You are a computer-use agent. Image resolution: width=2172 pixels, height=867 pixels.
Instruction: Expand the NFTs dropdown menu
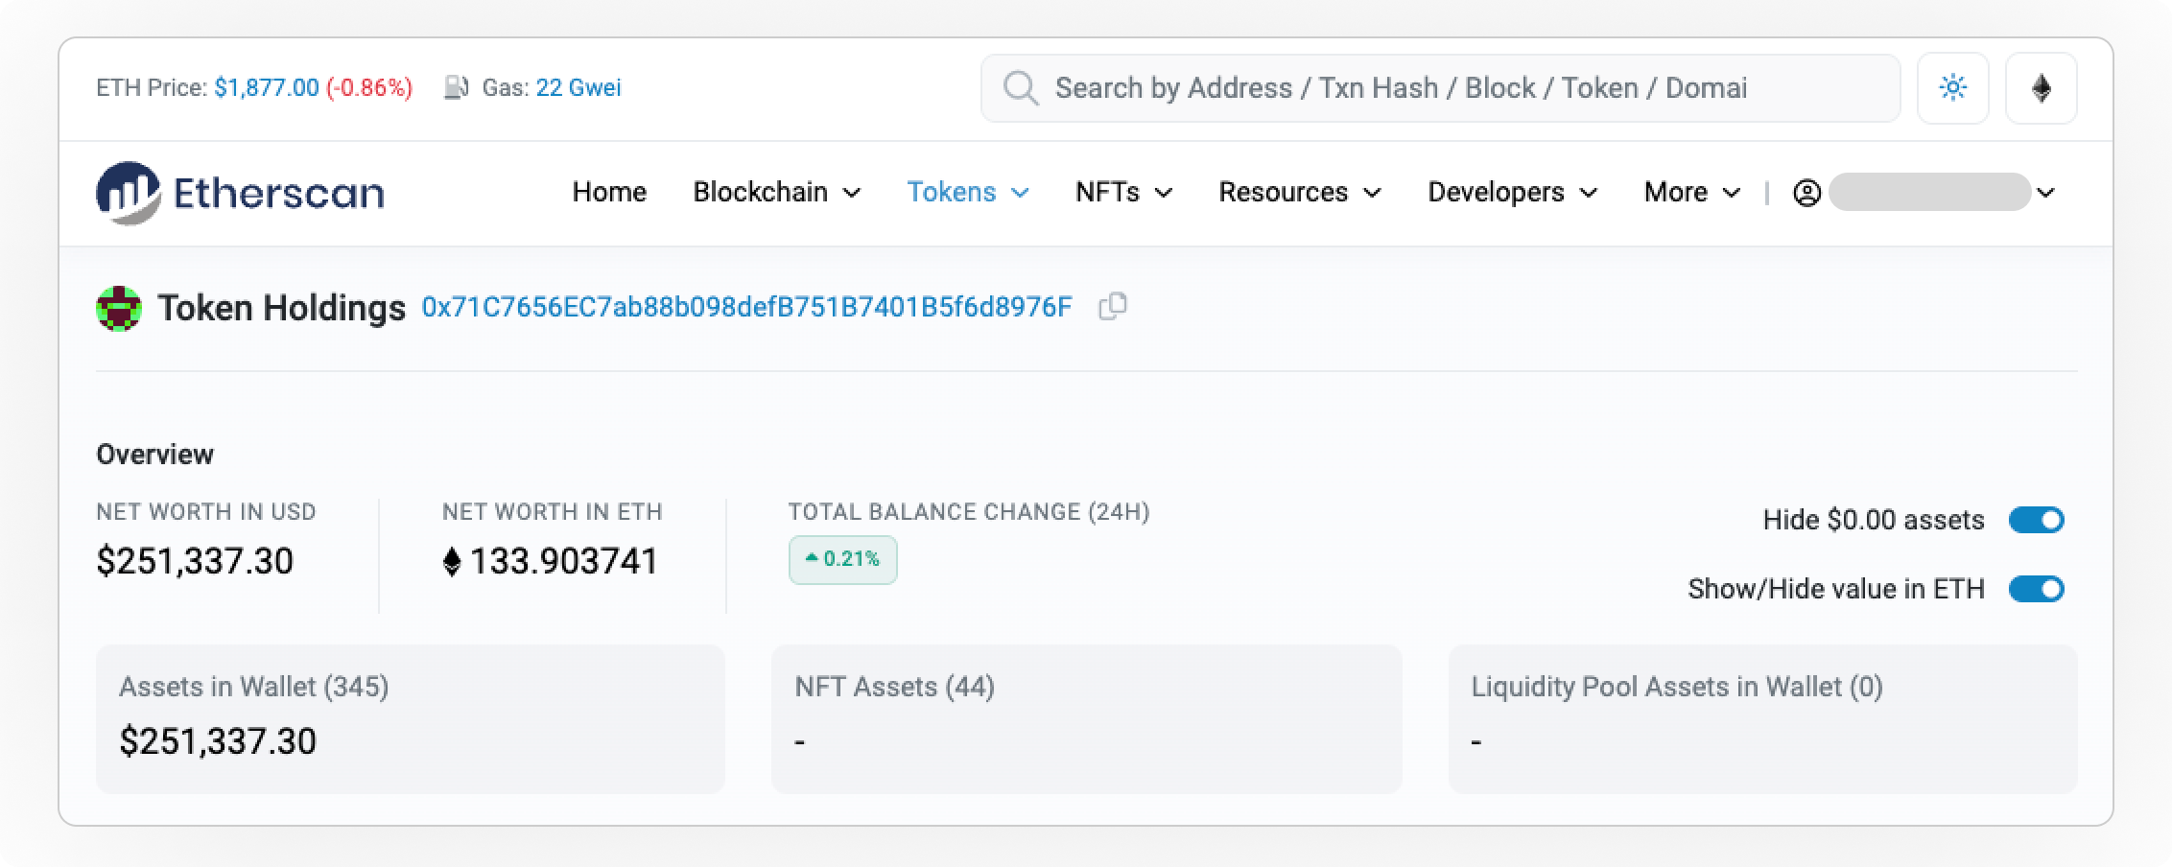1123,193
